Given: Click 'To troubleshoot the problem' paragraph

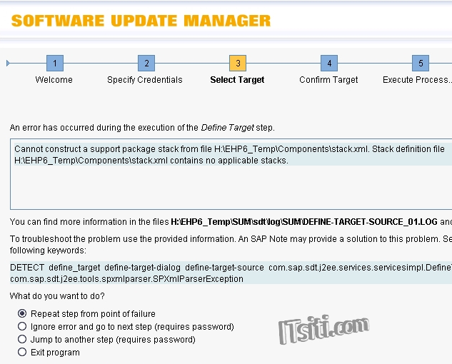Looking at the screenshot, I should click(231, 244).
